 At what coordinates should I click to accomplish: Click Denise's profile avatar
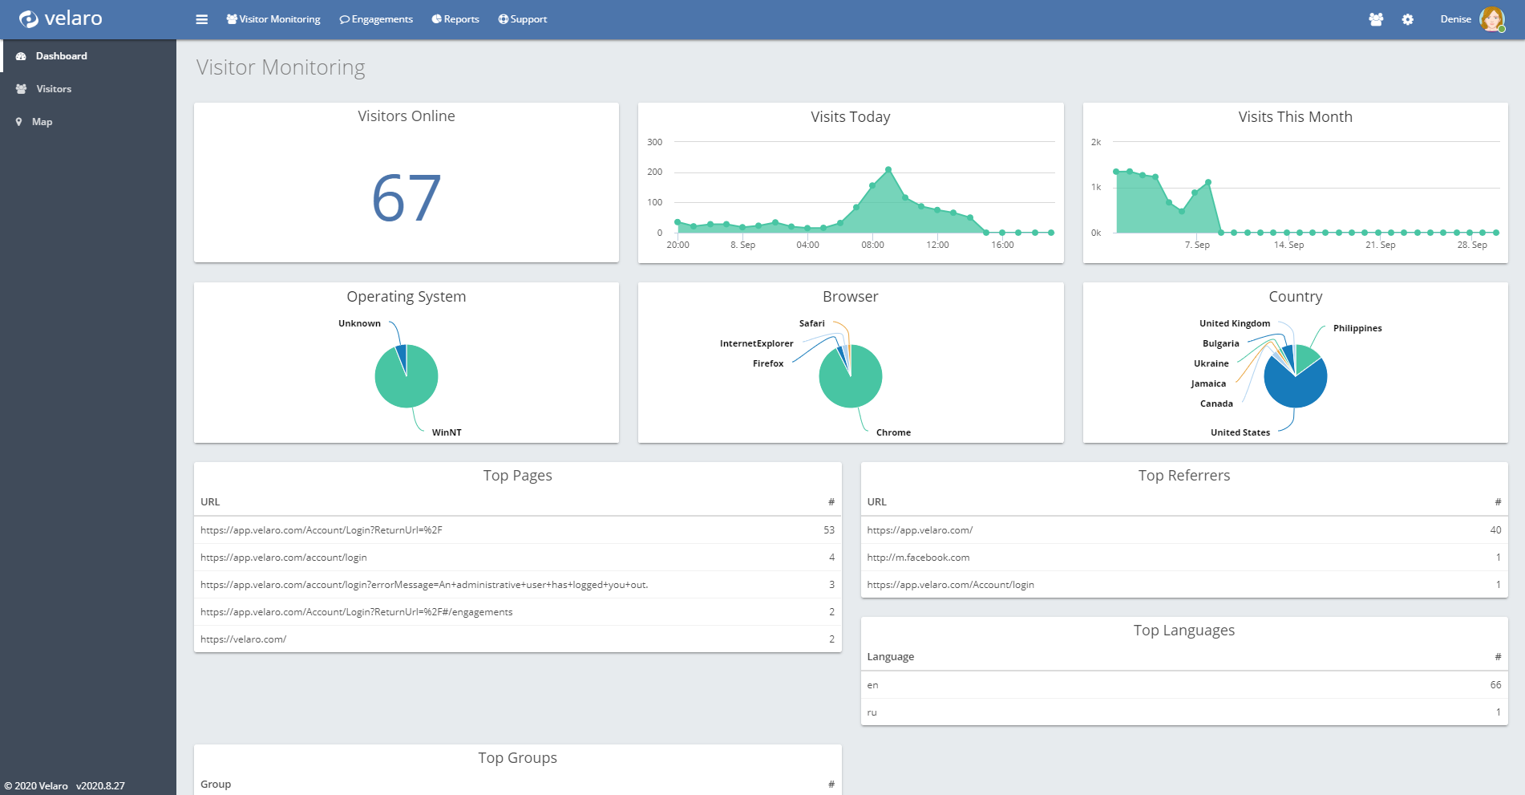click(1491, 19)
